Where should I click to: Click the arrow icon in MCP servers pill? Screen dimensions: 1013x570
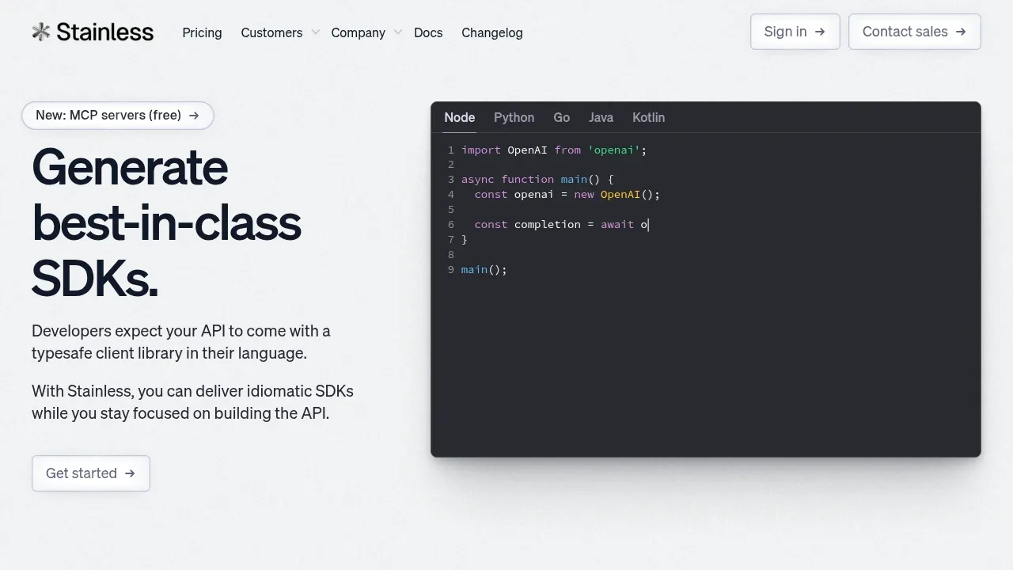click(194, 116)
